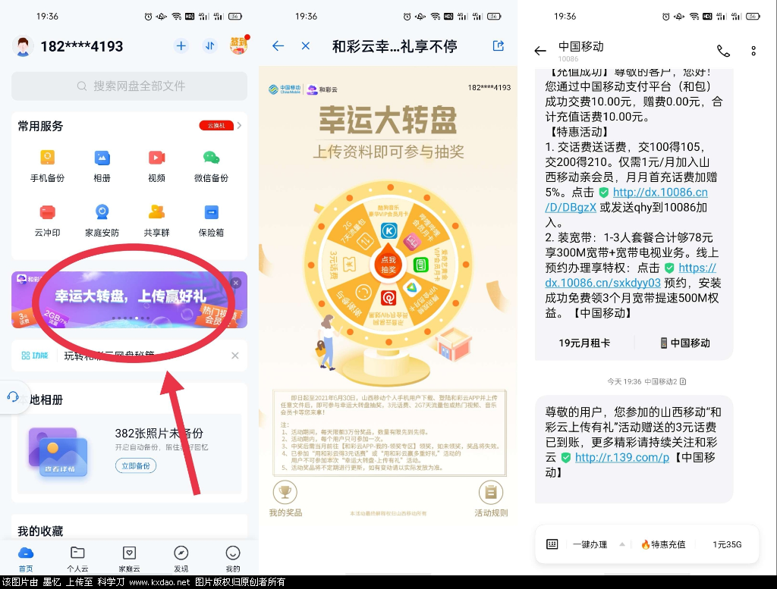This screenshot has width=777, height=589.
Task: Open 特惠充值 menu item
Action: coord(663,544)
